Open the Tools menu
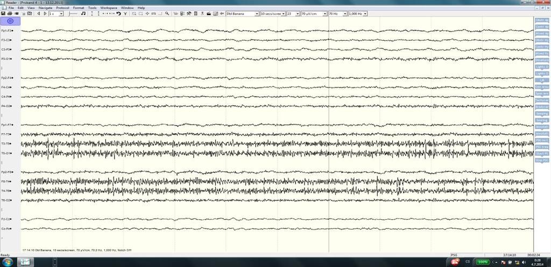 (92, 8)
